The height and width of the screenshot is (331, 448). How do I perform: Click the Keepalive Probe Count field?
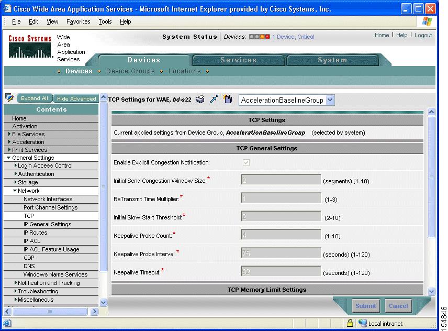click(281, 235)
